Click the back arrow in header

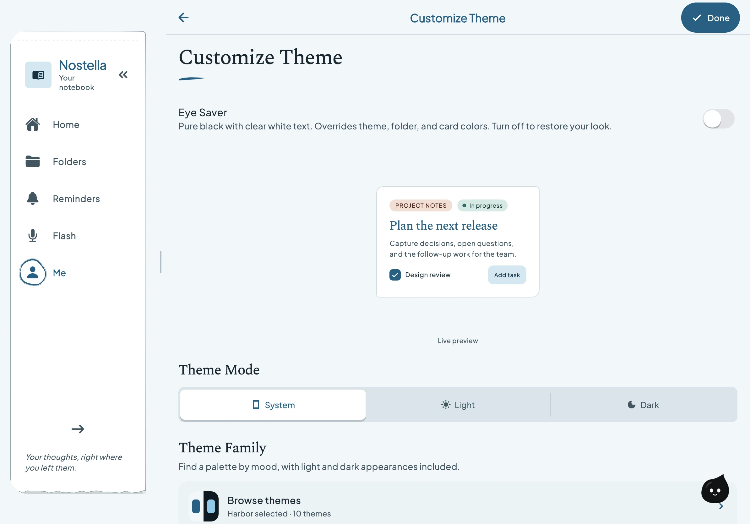(x=184, y=18)
